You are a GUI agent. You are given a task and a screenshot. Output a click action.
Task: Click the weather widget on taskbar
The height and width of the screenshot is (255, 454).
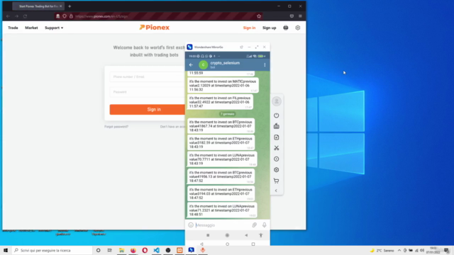click(x=382, y=250)
